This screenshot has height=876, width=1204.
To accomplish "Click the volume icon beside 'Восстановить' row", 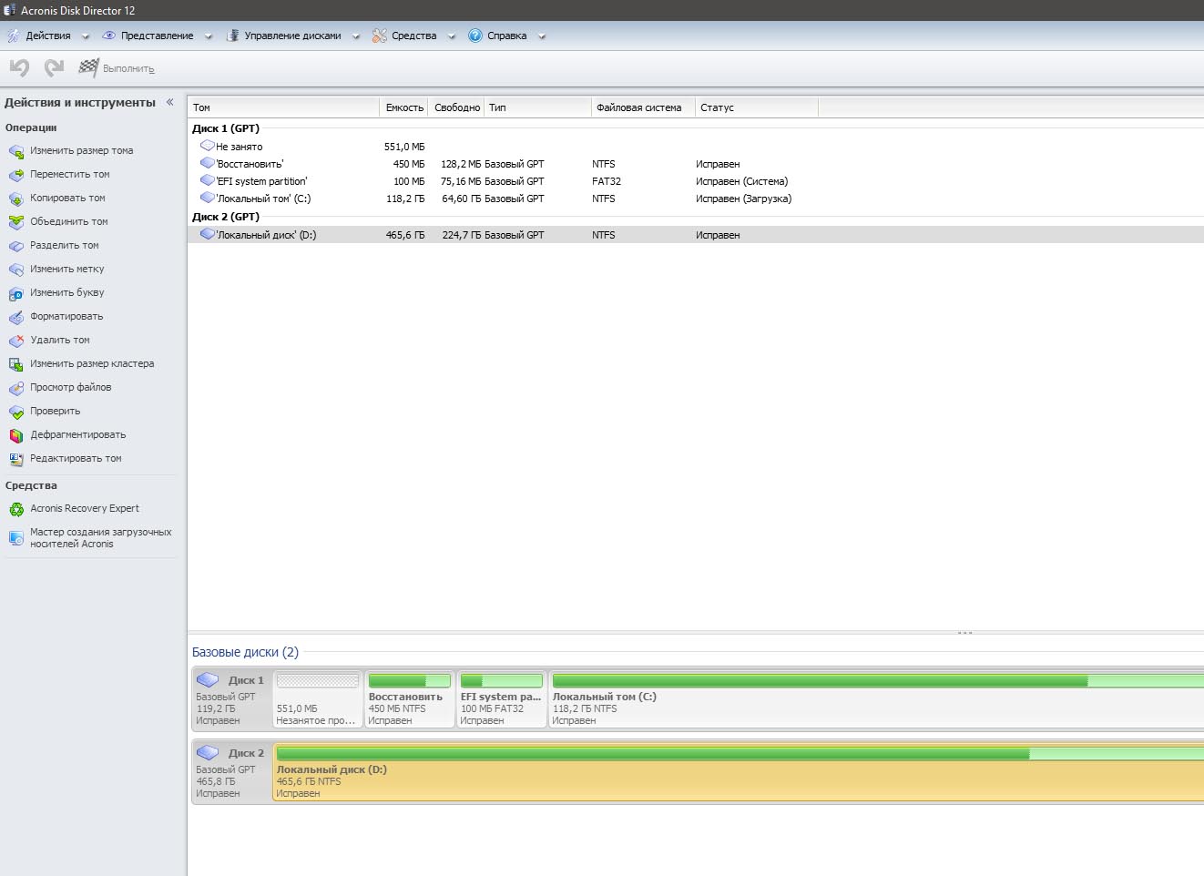I will 208,163.
